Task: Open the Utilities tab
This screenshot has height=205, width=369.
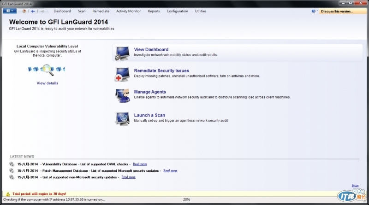Action: pyautogui.click(x=201, y=11)
